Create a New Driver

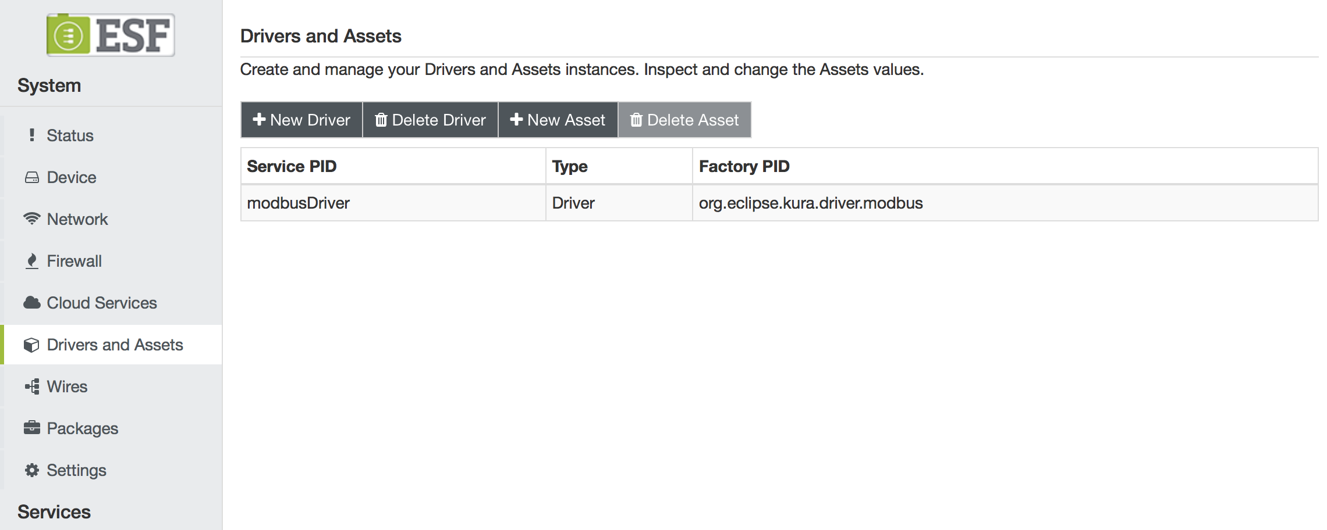pyautogui.click(x=301, y=120)
